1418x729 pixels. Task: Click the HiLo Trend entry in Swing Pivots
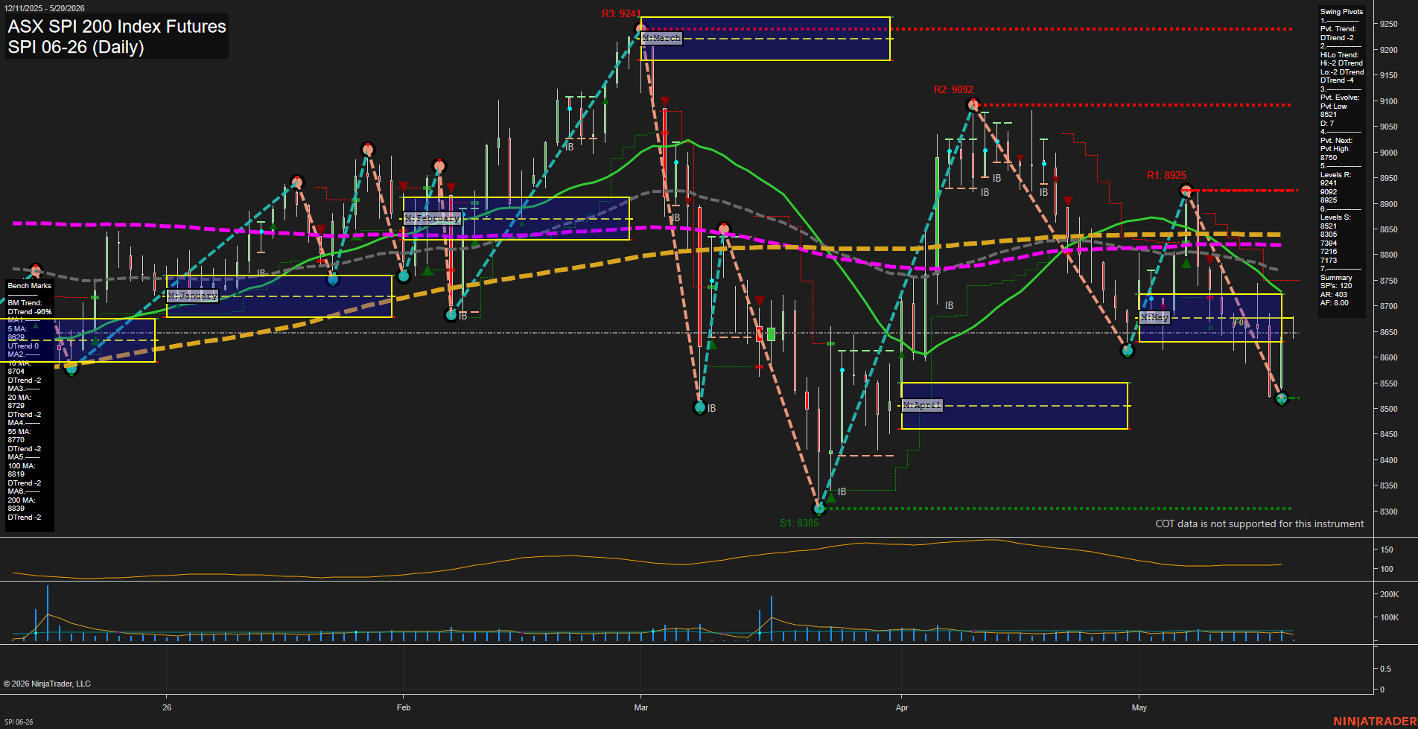pos(1342,68)
